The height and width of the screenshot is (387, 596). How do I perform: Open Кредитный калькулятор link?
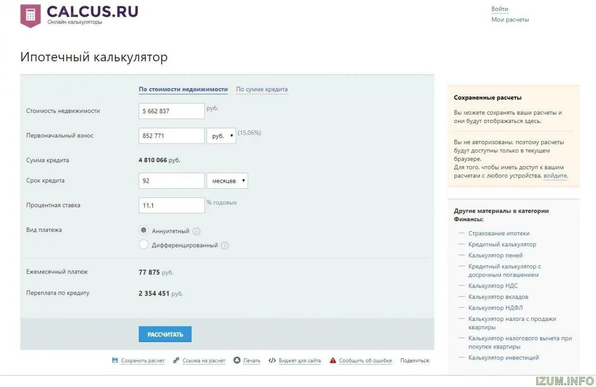[x=502, y=244]
